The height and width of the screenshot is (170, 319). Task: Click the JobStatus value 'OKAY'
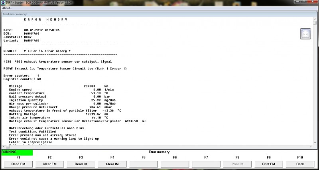[28, 37]
